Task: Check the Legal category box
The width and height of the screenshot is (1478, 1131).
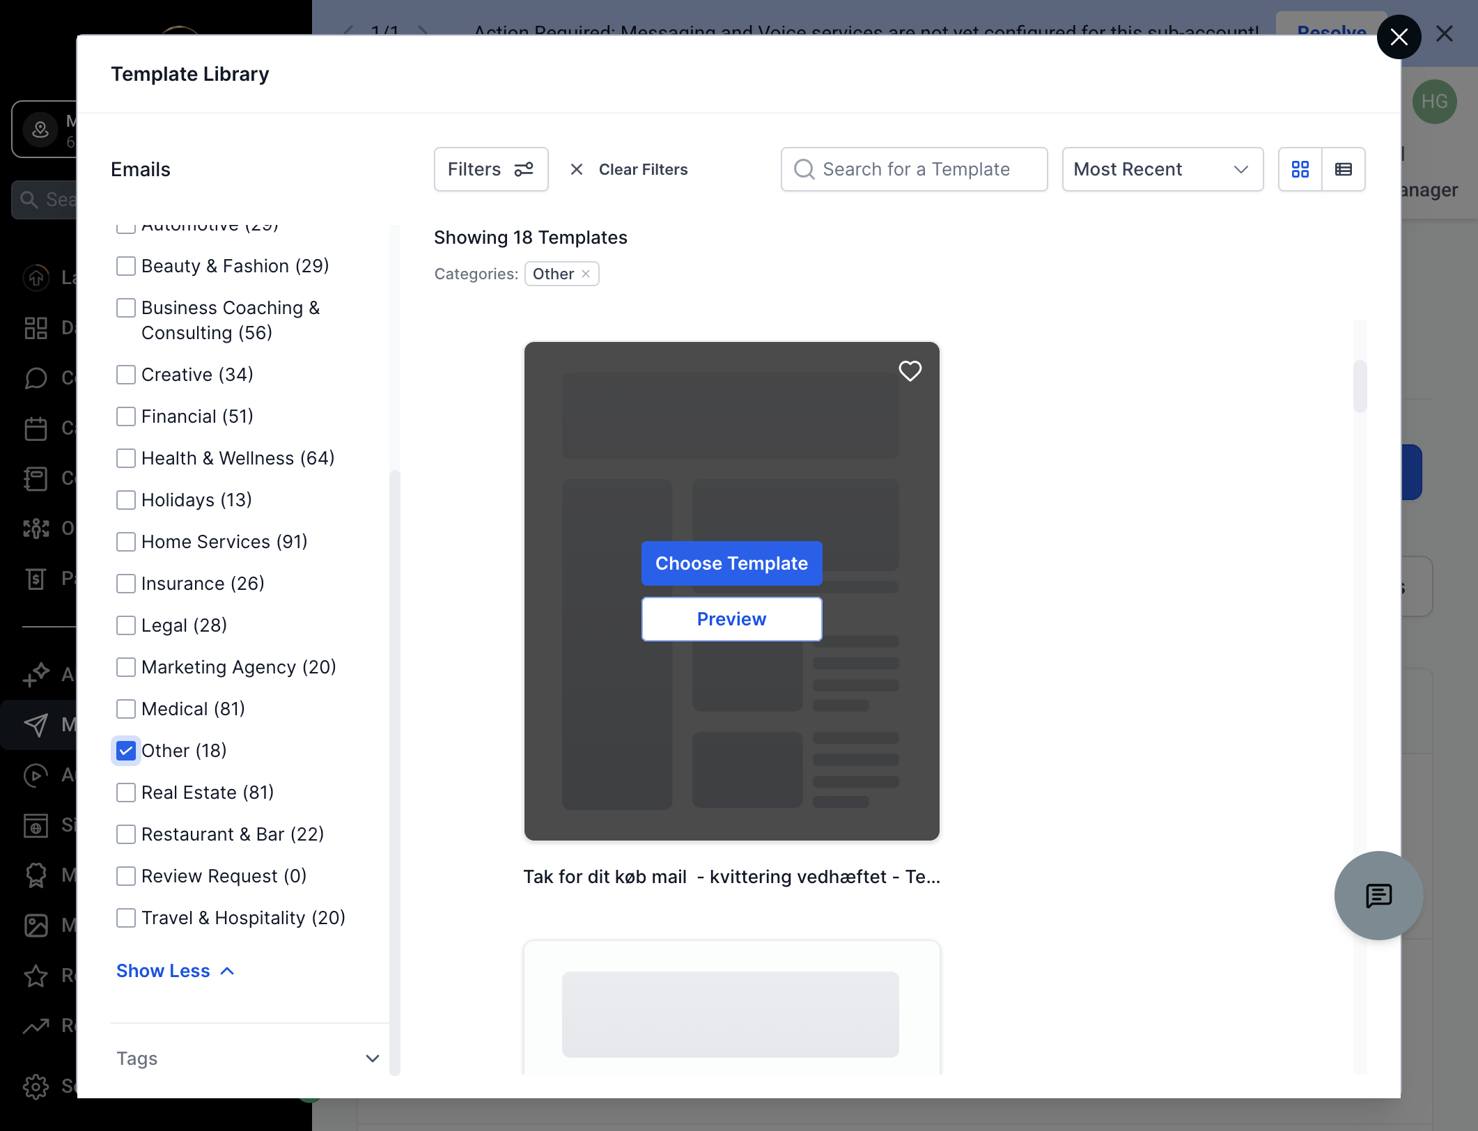Action: click(126, 625)
